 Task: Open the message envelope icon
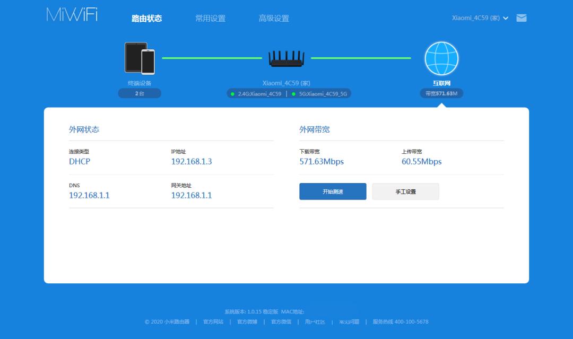[522, 18]
